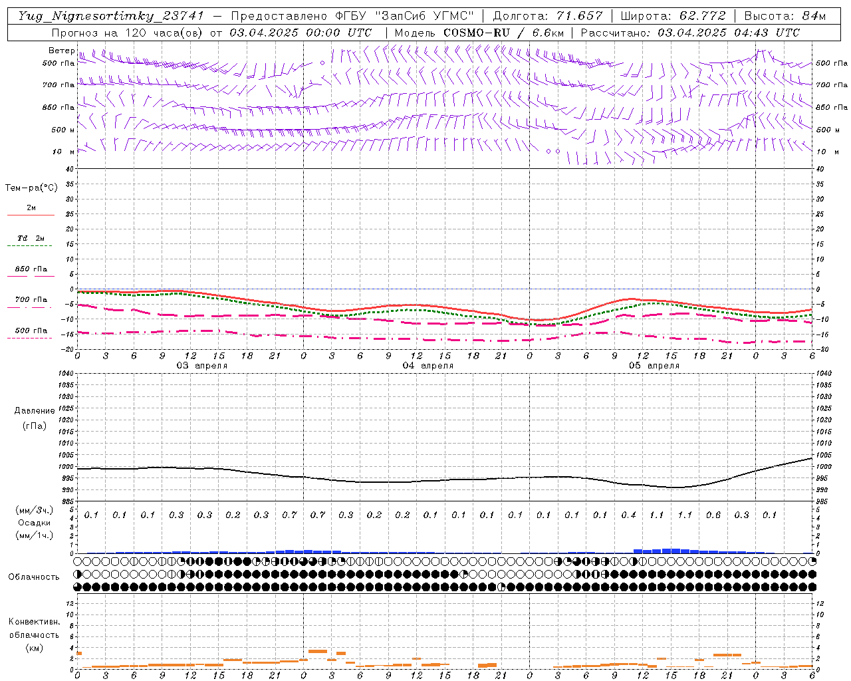This screenshot has width=851, height=681.
Task: Click the Высота: 84м value
Action: 785,16
